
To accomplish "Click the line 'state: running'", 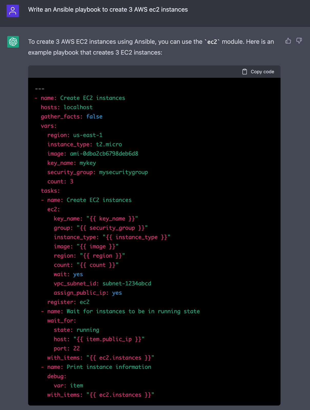I will tap(76, 330).
